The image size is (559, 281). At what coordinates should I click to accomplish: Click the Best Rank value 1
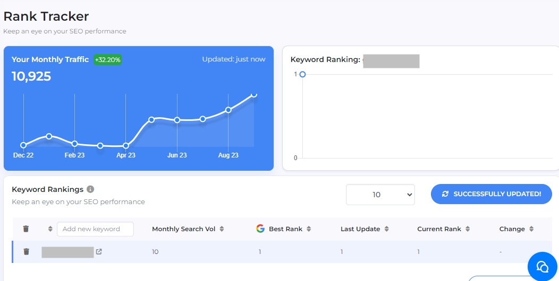[x=260, y=252]
